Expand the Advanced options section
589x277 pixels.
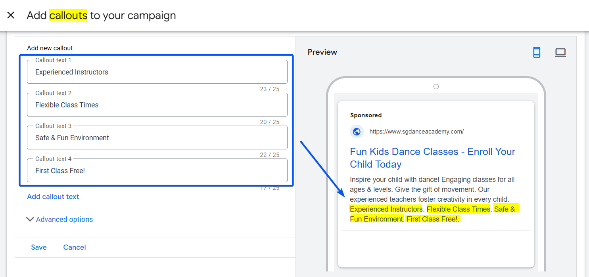(59, 220)
